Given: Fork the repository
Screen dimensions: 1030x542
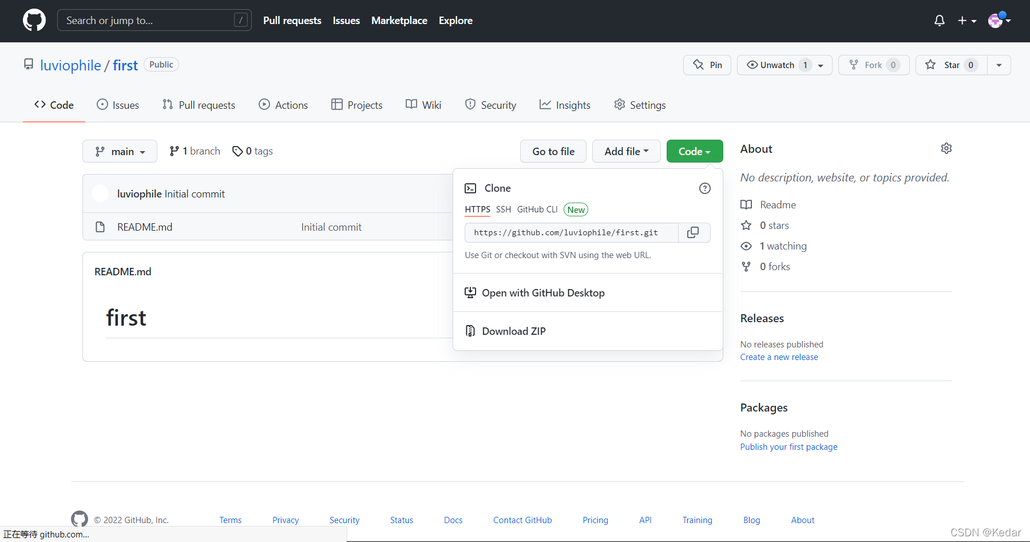Looking at the screenshot, I should coord(874,65).
